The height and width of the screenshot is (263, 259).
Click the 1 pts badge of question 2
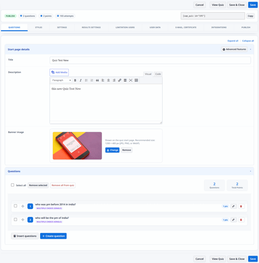coord(225,220)
